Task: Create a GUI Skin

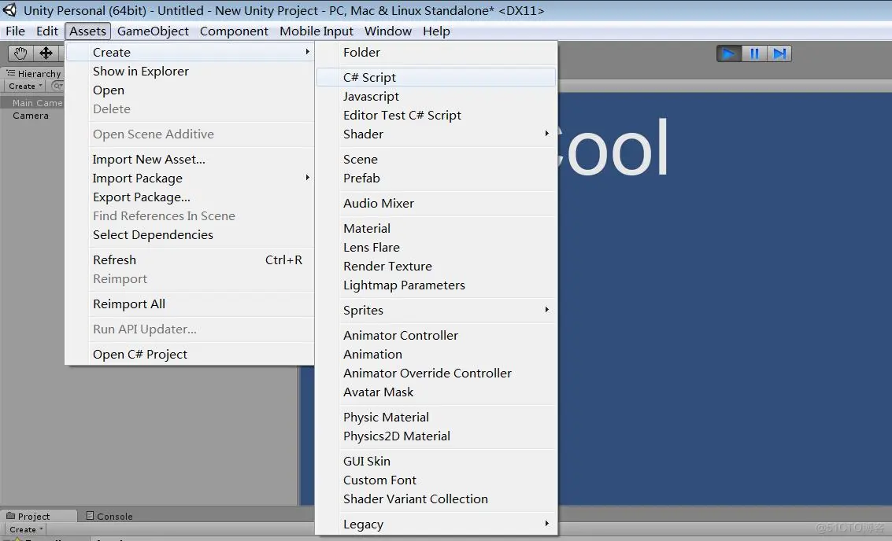Action: point(435,461)
